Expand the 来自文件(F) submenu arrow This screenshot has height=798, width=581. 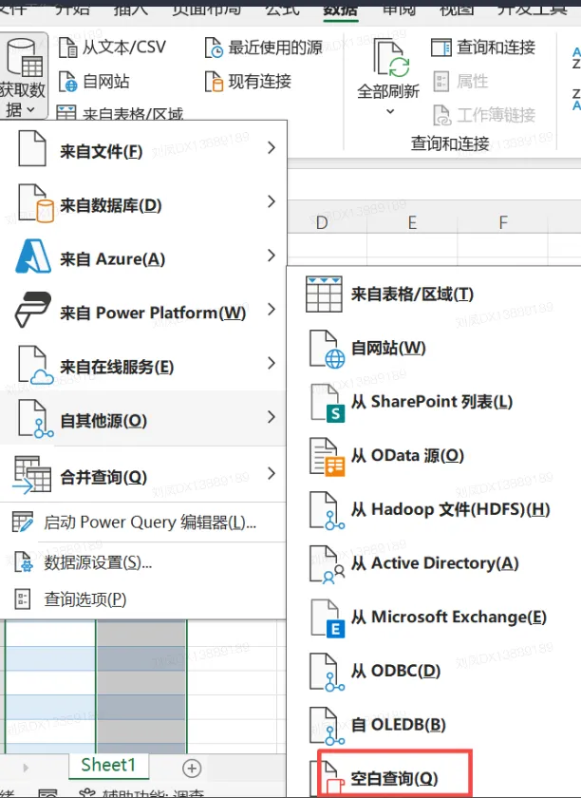(272, 147)
